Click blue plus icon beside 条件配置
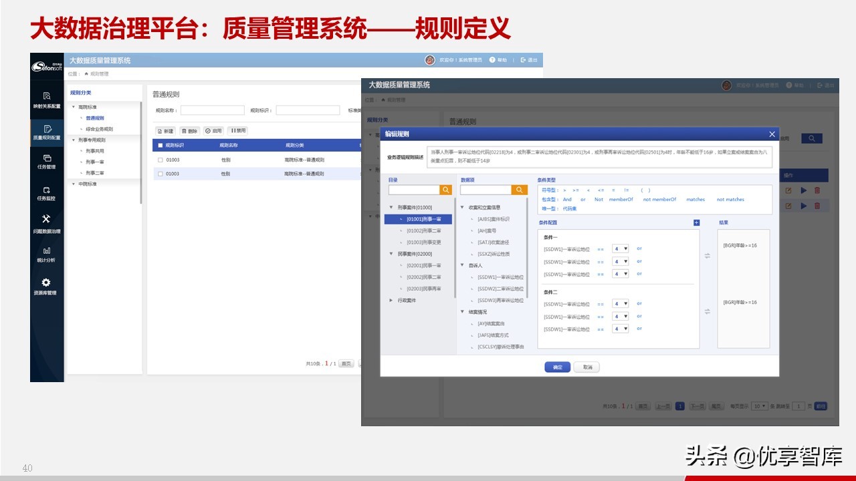 (x=696, y=222)
